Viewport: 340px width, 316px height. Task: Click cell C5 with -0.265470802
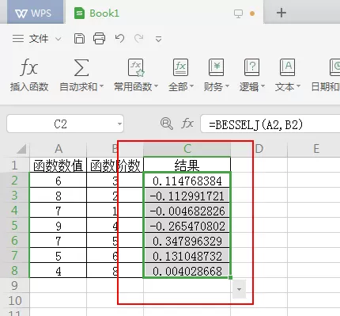pos(187,226)
